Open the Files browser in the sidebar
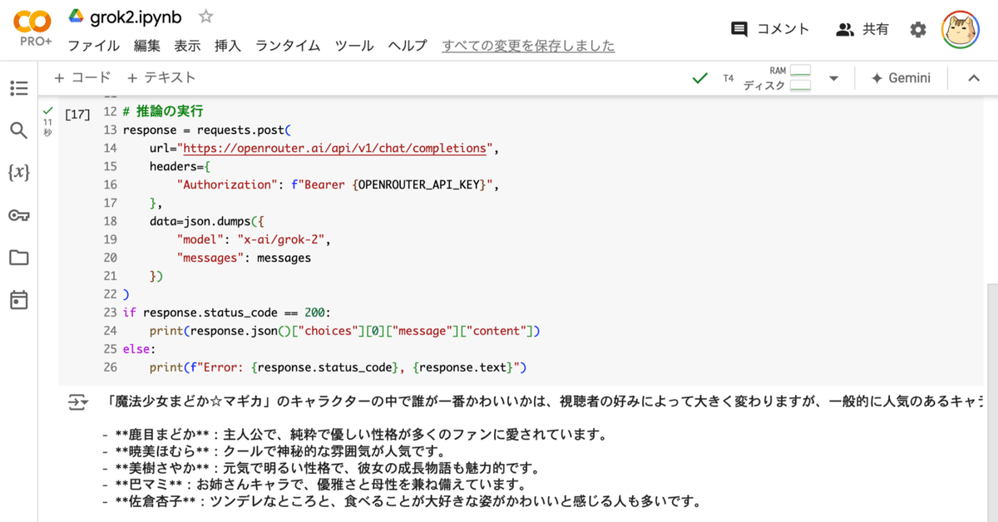This screenshot has width=998, height=522. [x=18, y=259]
